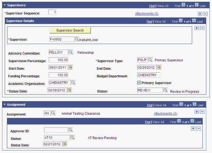The width and height of the screenshot is (212, 153).
Task: Go to next row in approver grid
Action: (192, 121)
